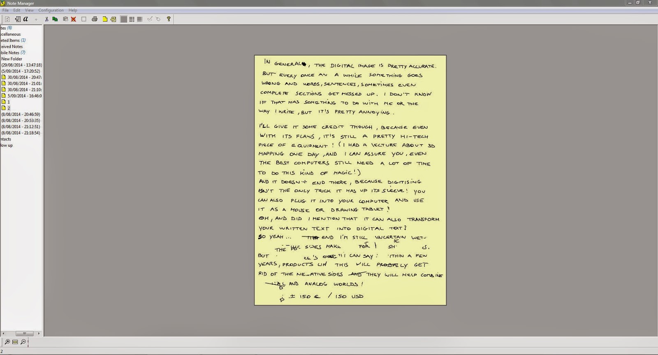Click the grayed-out mouse mode icon
The height and width of the screenshot is (355, 658).
point(158,19)
